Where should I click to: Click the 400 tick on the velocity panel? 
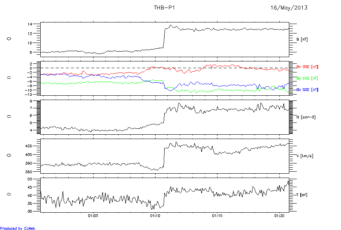tap(28, 155)
